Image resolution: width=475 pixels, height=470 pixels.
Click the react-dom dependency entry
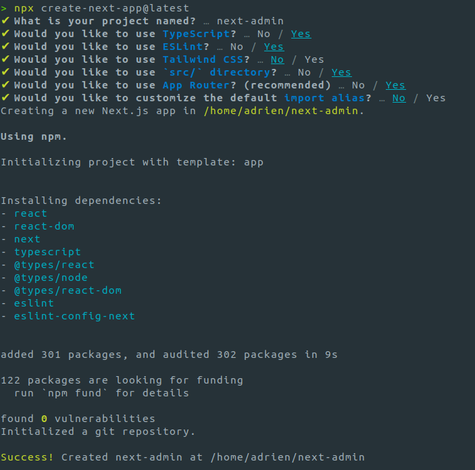click(x=44, y=226)
